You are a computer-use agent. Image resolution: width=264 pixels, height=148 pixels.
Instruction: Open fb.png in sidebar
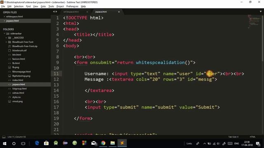[x=16, y=67]
